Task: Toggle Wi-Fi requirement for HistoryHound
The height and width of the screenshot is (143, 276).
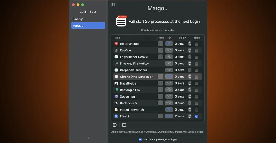Action: click(169, 44)
